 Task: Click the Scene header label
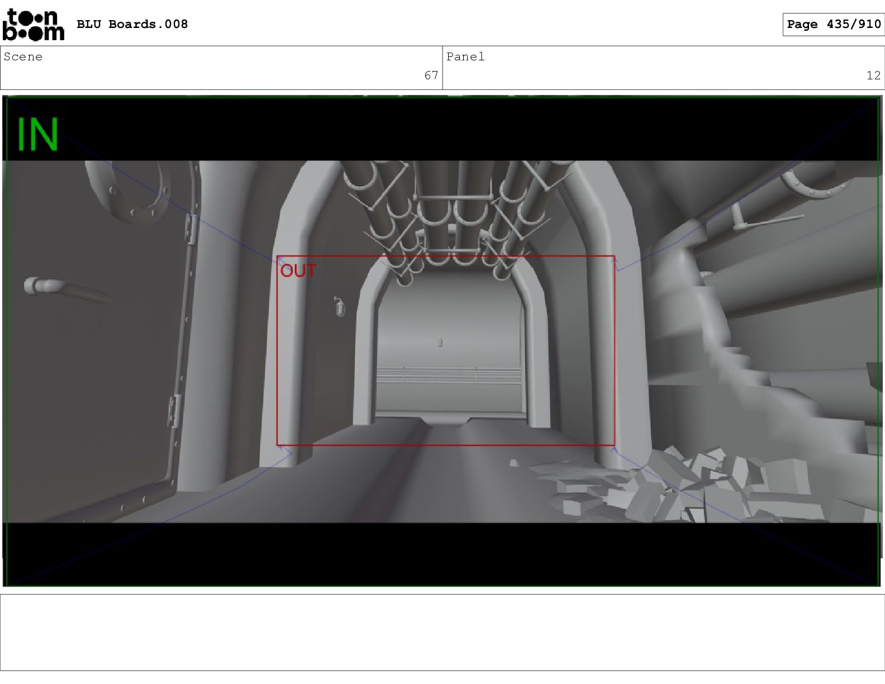[x=23, y=56]
